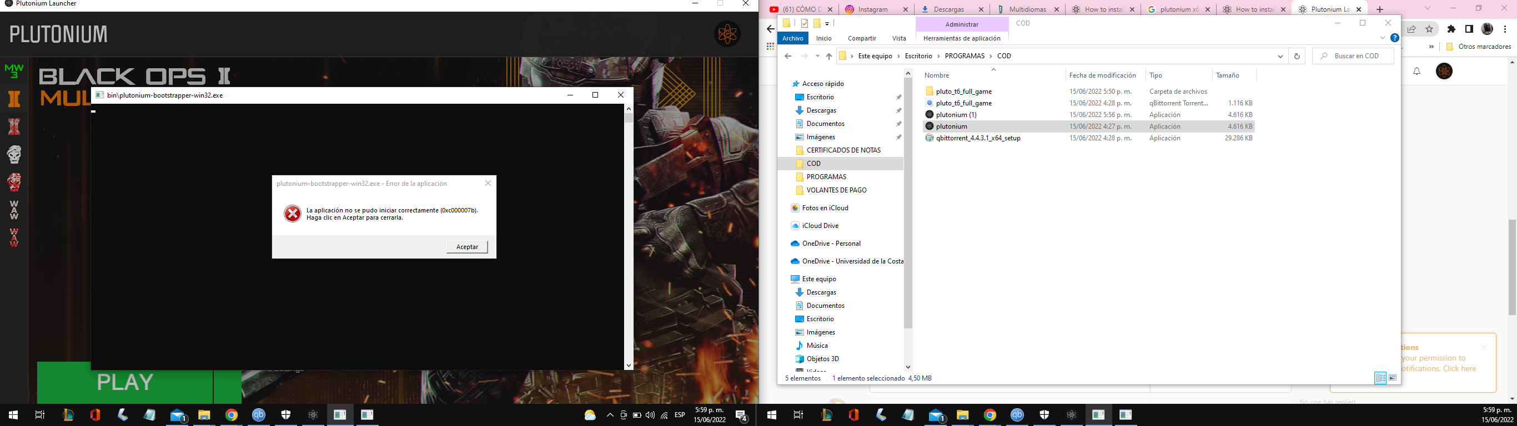The height and width of the screenshot is (426, 1517).
Task: Open the Inicio ribbon tab
Action: pos(824,38)
